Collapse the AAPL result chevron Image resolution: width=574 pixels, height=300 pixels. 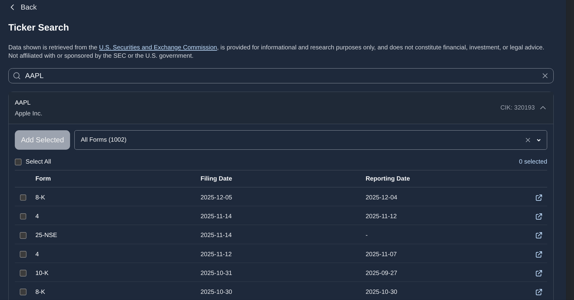pos(543,108)
